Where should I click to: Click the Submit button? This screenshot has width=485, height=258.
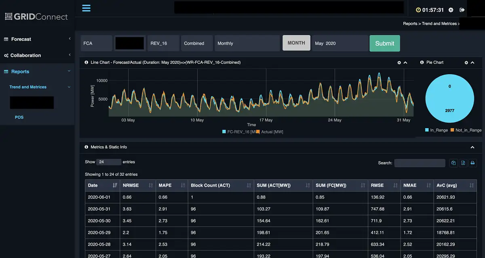(x=384, y=44)
